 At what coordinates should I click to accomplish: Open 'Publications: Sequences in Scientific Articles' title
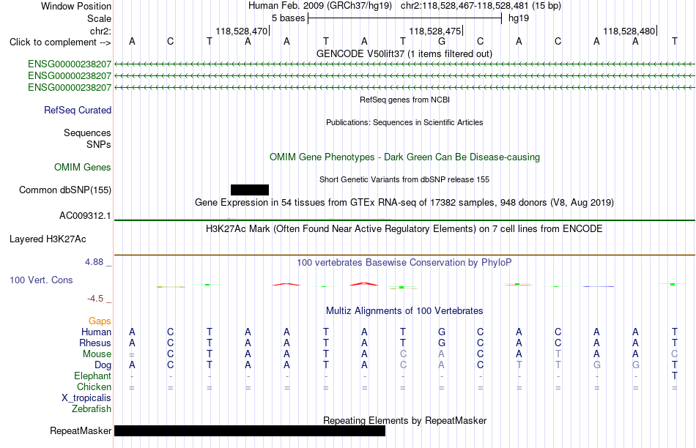point(404,122)
